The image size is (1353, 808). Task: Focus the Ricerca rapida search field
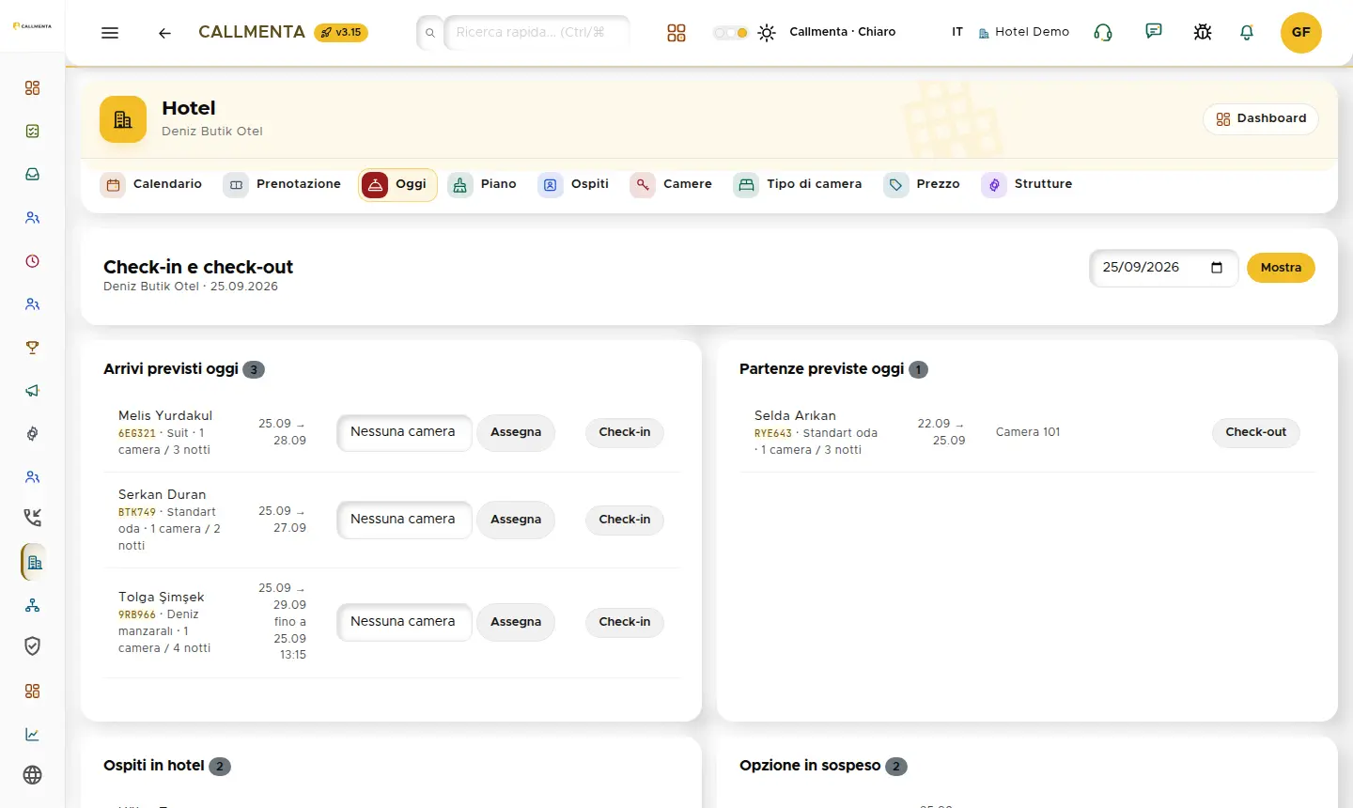pyautogui.click(x=537, y=33)
